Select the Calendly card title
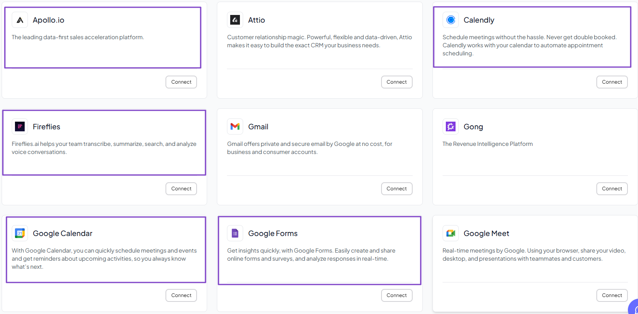The width and height of the screenshot is (638, 314). click(x=479, y=20)
